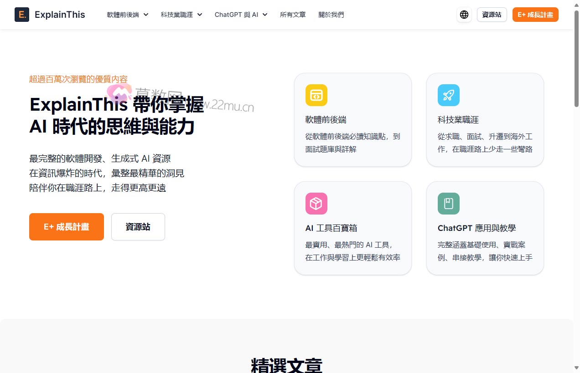Expand the 軟體前後端 dropdown menu
This screenshot has width=580, height=373.
(x=128, y=15)
